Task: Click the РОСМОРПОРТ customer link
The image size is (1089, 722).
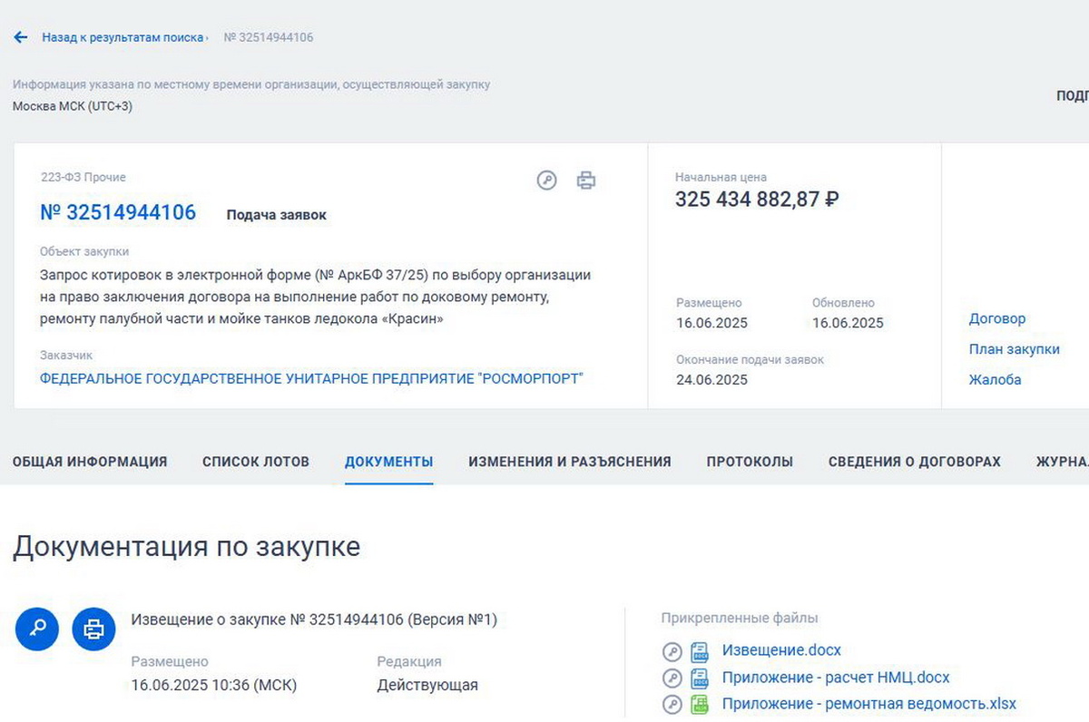Action: point(310,380)
